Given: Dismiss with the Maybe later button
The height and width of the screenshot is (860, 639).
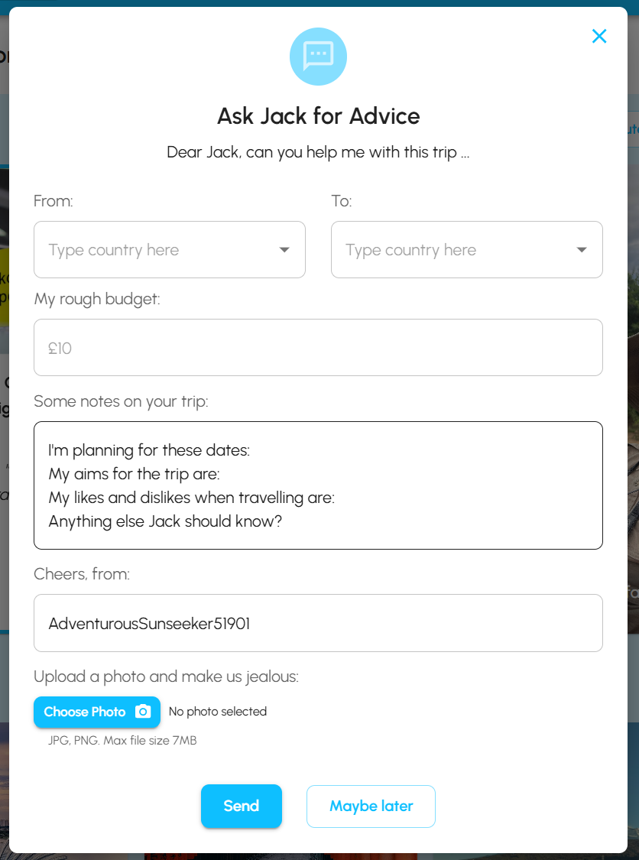Looking at the screenshot, I should [x=371, y=806].
